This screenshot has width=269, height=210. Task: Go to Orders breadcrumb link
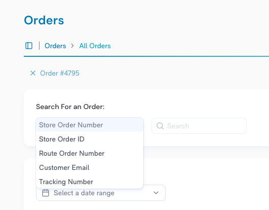(x=55, y=46)
